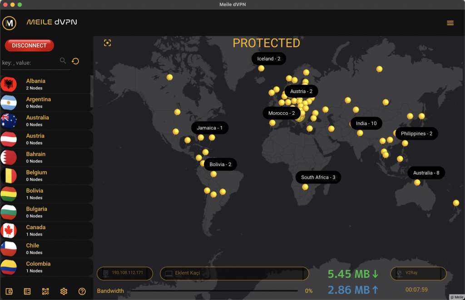Click the Argentina flag icon
The height and width of the screenshot is (300, 465).
tap(8, 102)
